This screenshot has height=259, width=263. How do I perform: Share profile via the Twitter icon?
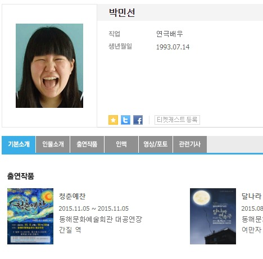click(x=125, y=120)
